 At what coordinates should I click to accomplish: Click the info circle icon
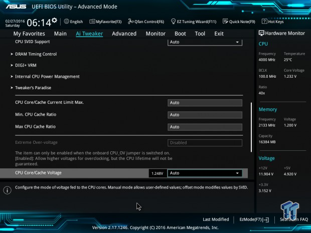click(x=8, y=190)
